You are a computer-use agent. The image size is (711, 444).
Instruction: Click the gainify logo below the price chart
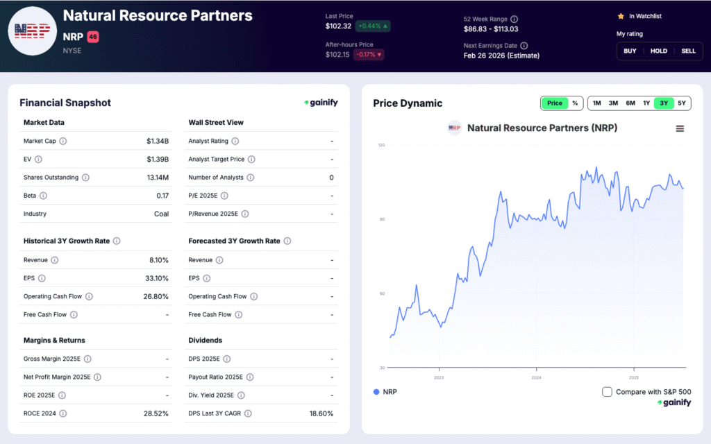[x=674, y=402]
